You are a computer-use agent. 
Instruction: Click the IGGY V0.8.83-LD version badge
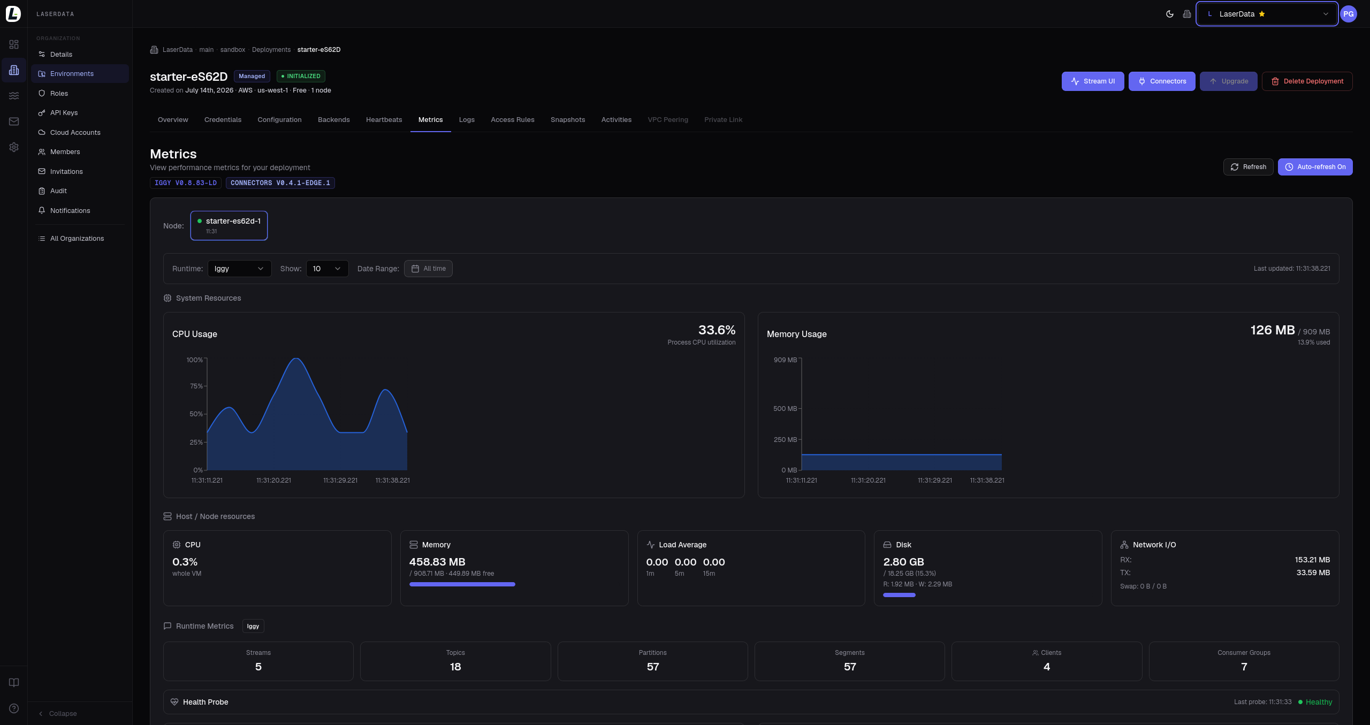pyautogui.click(x=186, y=183)
